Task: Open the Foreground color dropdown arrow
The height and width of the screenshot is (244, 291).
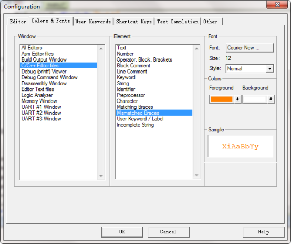Action: click(x=237, y=99)
